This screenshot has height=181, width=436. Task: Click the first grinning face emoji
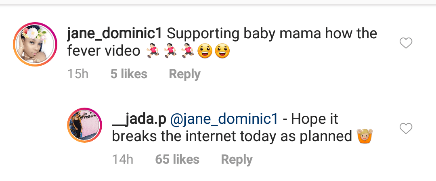205,52
